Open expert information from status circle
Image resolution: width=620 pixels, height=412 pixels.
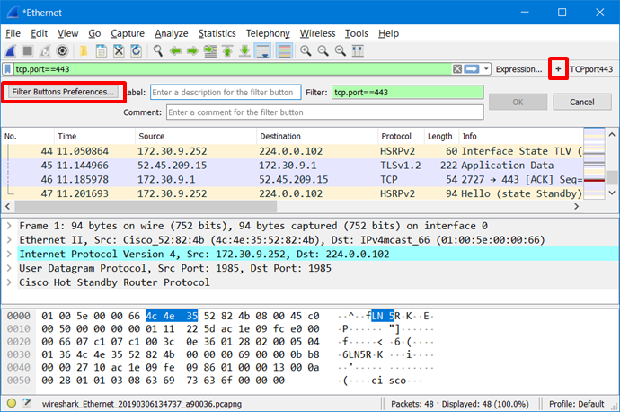click(12, 403)
